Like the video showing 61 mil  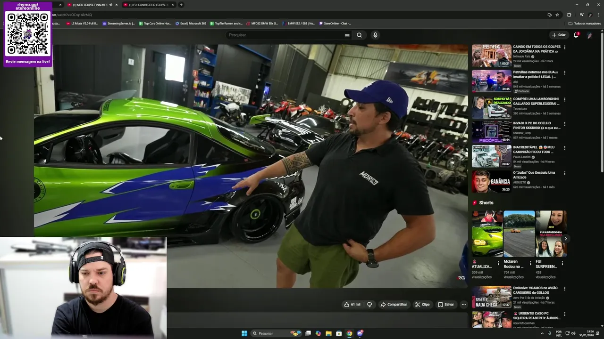[x=352, y=305]
